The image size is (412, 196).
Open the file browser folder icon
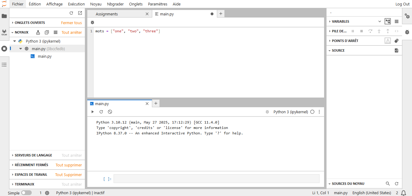(x=4, y=16)
